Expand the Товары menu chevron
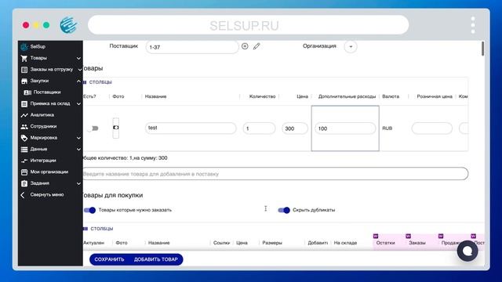This screenshot has height=282, width=502. tap(78, 58)
